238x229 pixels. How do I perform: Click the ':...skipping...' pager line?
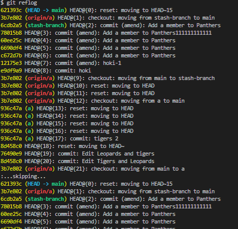(x=23, y=176)
